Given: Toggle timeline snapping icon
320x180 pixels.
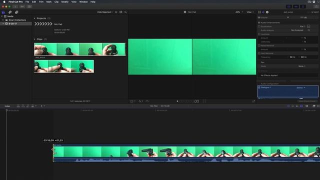Looking at the screenshot, I should 301,106.
